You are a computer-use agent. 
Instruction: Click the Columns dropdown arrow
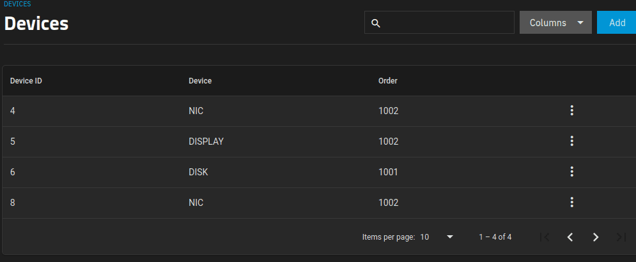pos(580,23)
